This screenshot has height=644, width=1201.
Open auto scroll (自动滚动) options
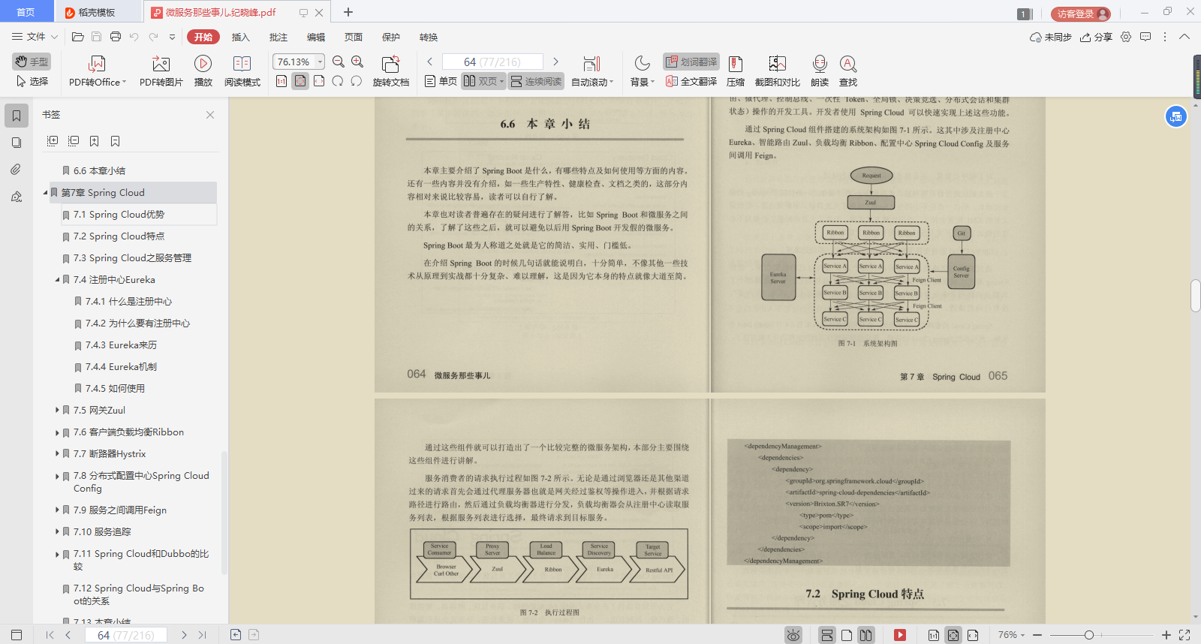point(592,71)
